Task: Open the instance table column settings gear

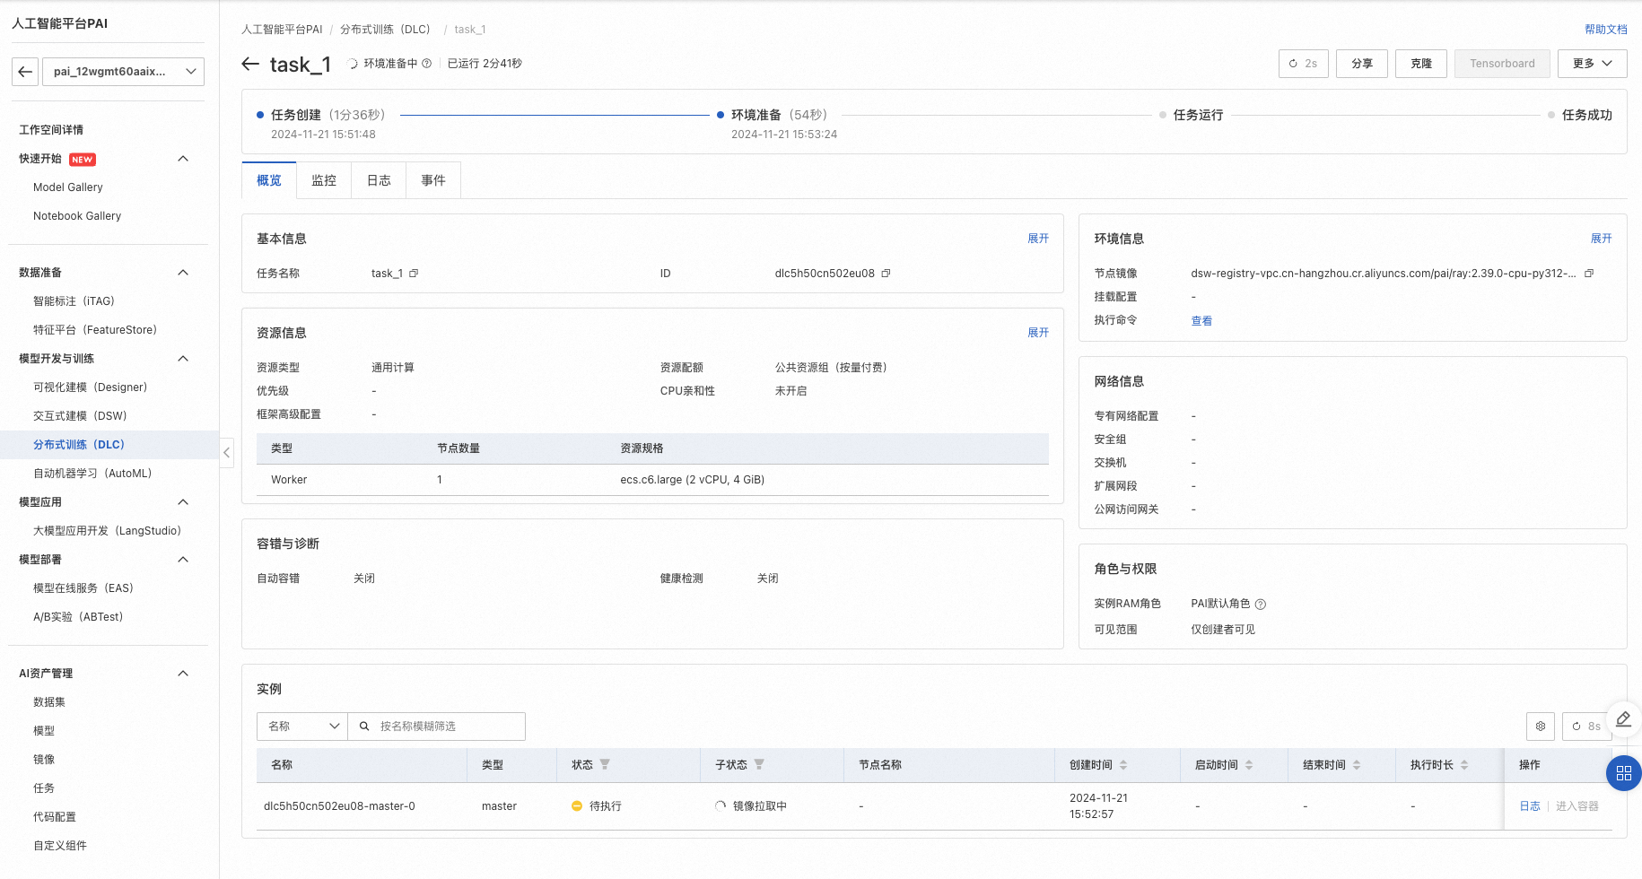Action: 1541,727
